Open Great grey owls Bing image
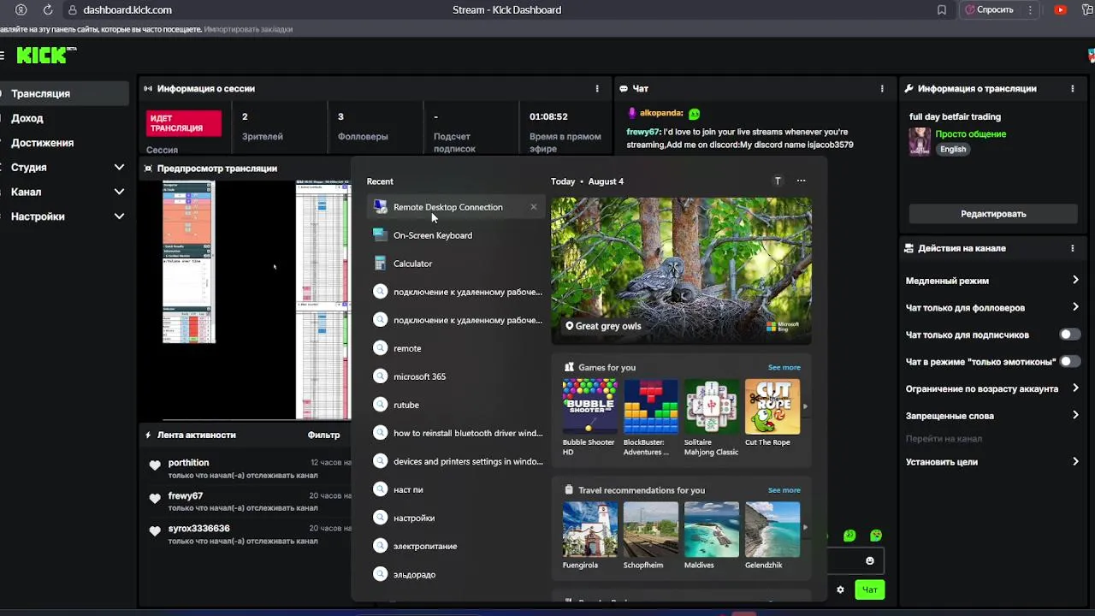The width and height of the screenshot is (1095, 616). point(681,270)
